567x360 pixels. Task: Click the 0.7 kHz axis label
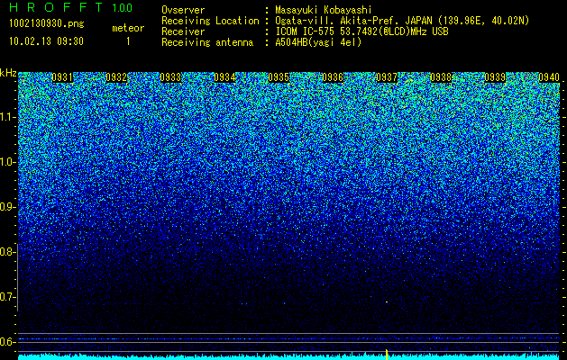7,297
